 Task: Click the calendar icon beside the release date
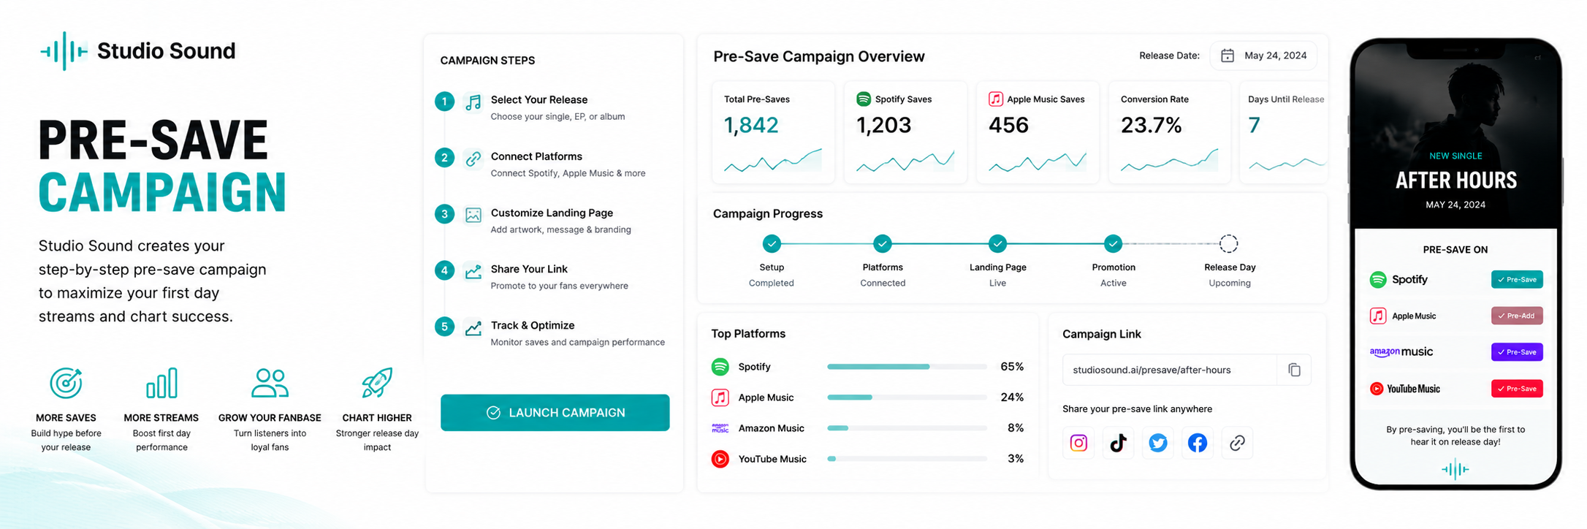(1228, 56)
